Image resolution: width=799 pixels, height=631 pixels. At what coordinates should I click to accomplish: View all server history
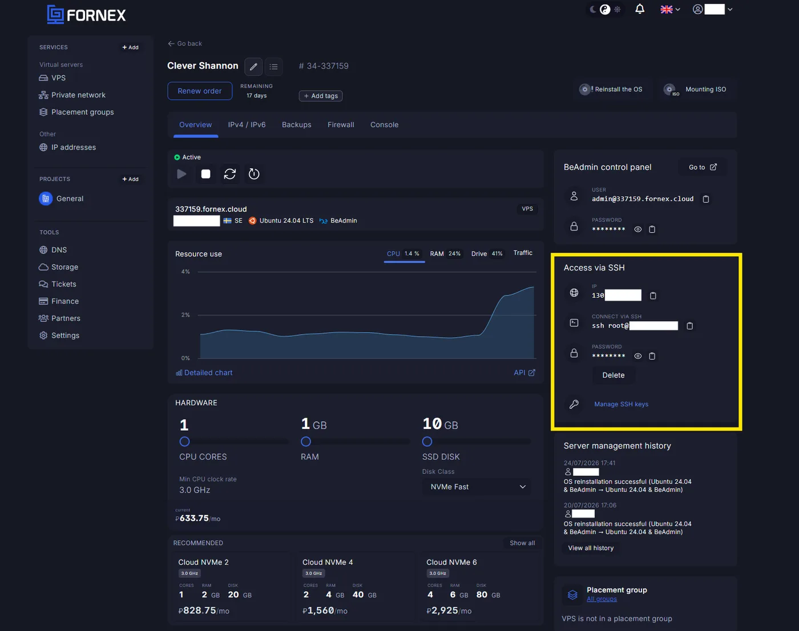tap(591, 548)
